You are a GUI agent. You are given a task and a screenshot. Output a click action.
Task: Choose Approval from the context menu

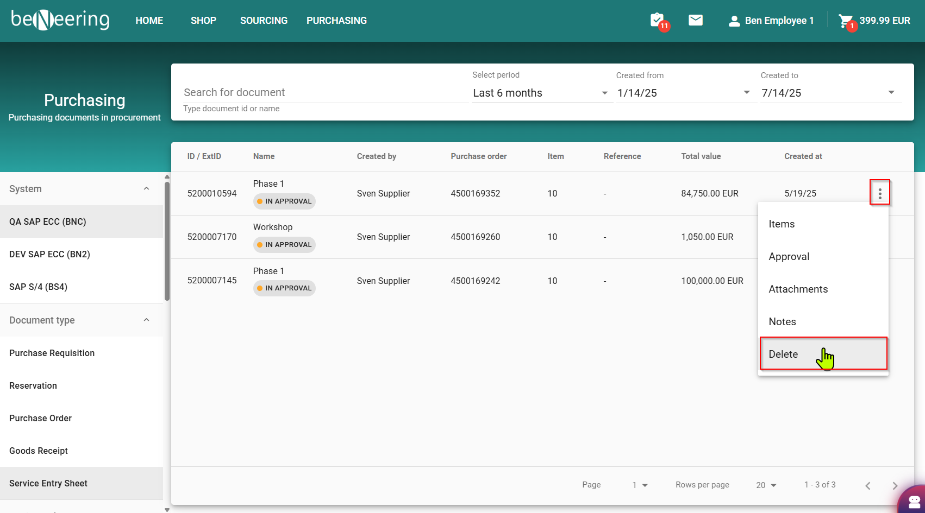click(823, 256)
